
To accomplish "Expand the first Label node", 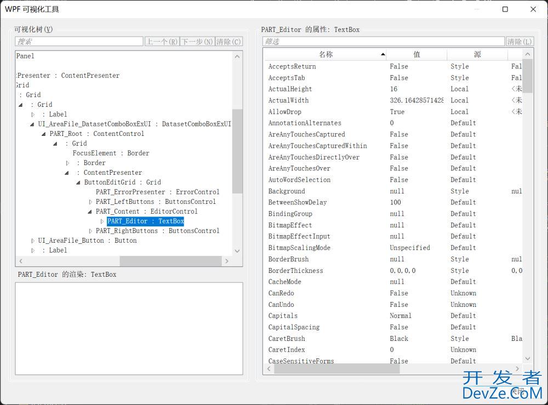I will tap(33, 115).
